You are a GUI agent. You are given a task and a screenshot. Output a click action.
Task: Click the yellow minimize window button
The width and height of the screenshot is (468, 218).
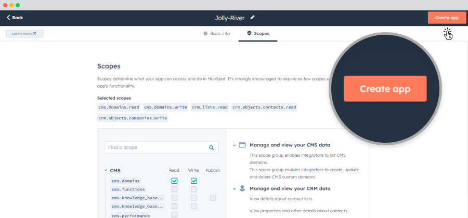(11, 5)
